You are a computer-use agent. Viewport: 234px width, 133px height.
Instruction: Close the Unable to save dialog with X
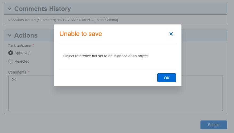[171, 34]
